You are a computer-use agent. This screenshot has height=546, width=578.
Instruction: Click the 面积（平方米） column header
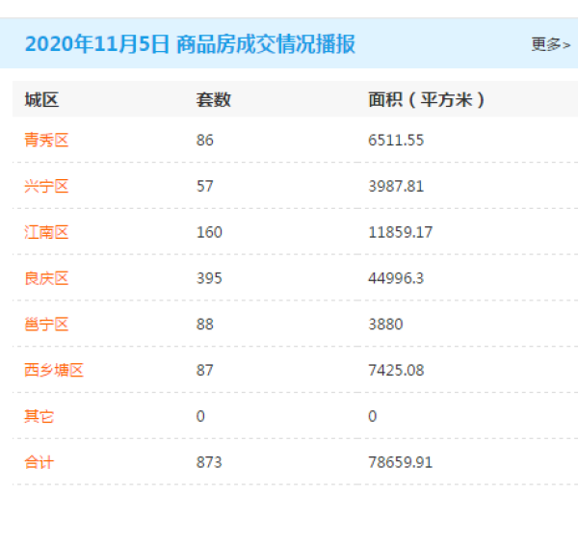click(426, 100)
